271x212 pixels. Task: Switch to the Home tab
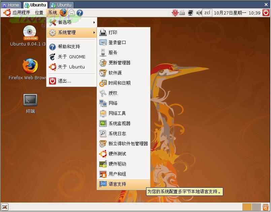pyautogui.click(x=11, y=5)
